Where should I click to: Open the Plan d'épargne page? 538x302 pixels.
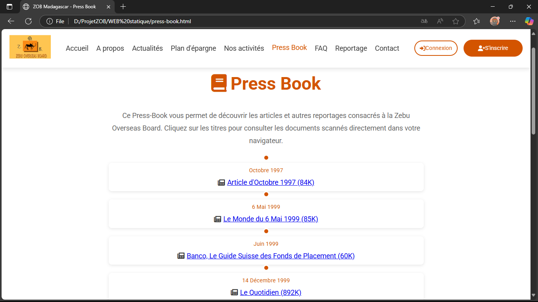(x=193, y=48)
